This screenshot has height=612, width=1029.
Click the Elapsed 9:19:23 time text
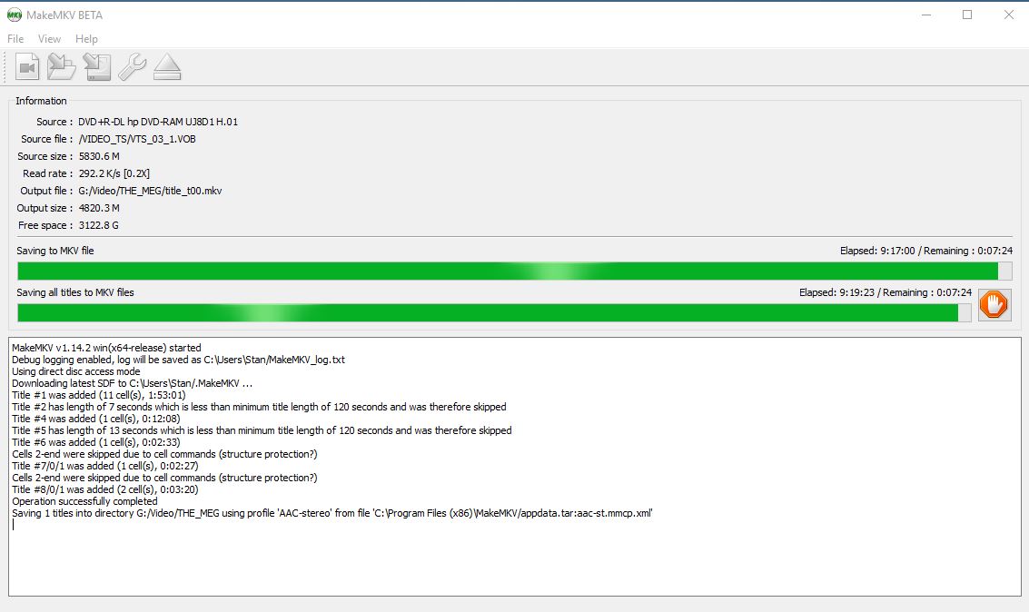pyautogui.click(x=836, y=292)
